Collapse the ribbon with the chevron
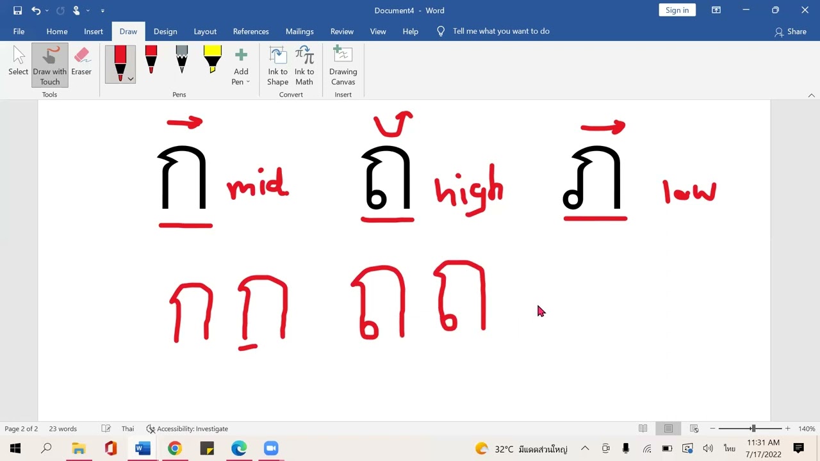Image resolution: width=820 pixels, height=461 pixels. point(811,95)
